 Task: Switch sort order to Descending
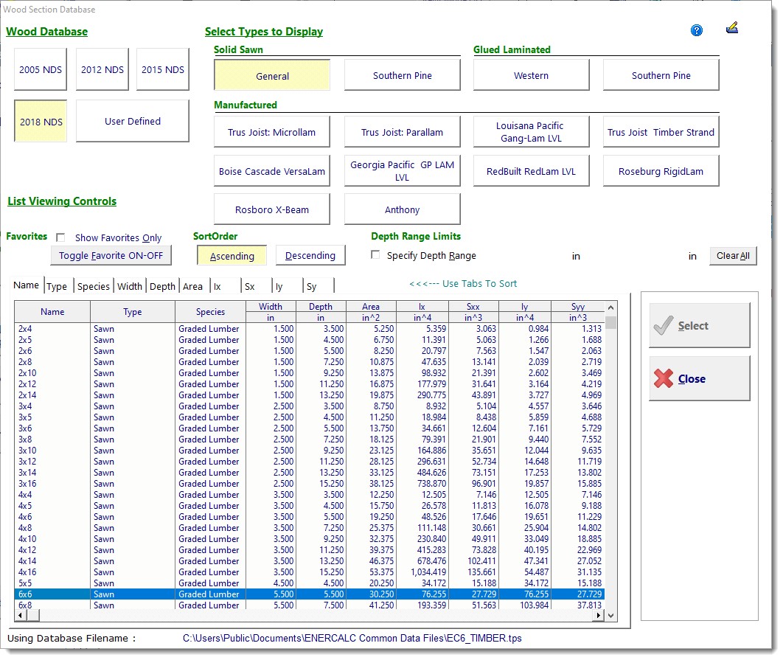tap(310, 254)
